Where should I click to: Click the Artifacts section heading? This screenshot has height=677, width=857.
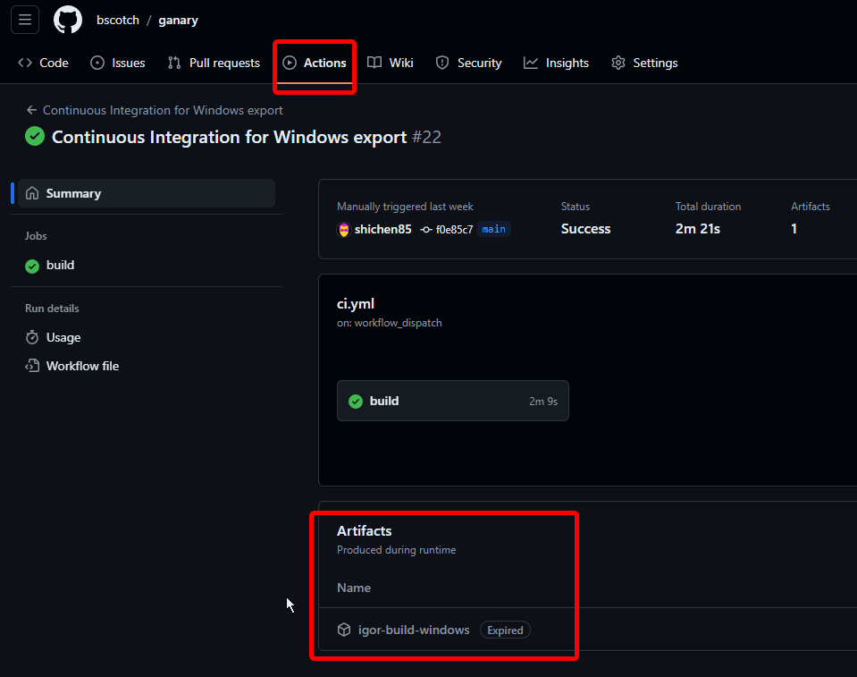tap(364, 531)
